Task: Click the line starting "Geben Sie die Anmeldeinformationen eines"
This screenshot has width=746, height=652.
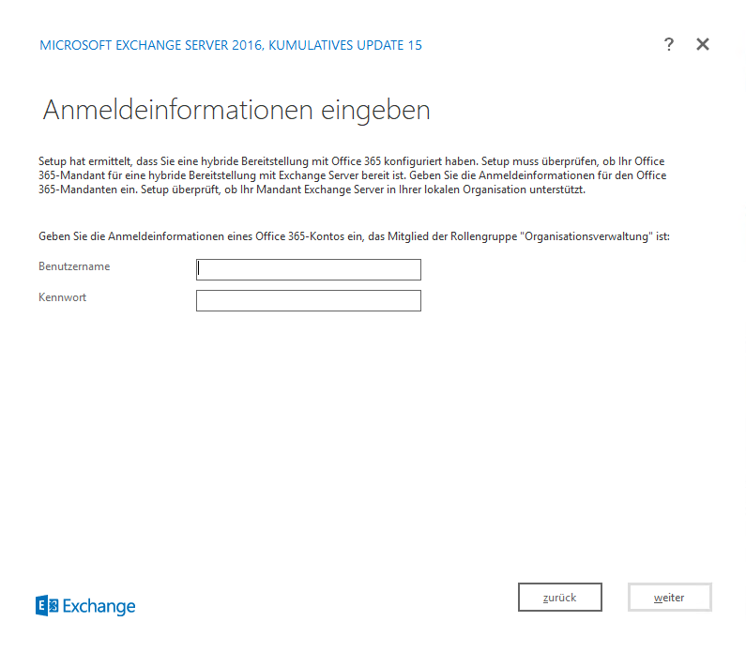Action: click(x=354, y=236)
